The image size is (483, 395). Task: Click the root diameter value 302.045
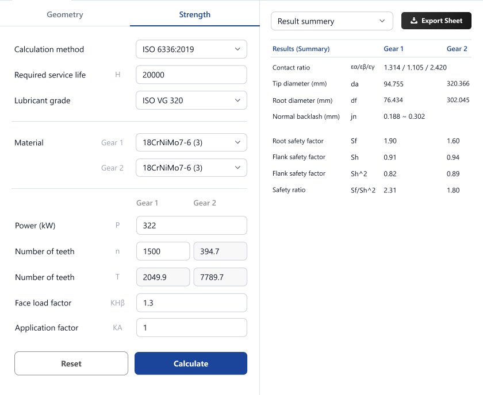pyautogui.click(x=458, y=100)
